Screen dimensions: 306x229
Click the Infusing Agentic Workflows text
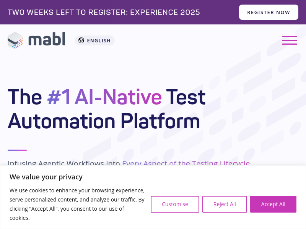tap(63, 163)
